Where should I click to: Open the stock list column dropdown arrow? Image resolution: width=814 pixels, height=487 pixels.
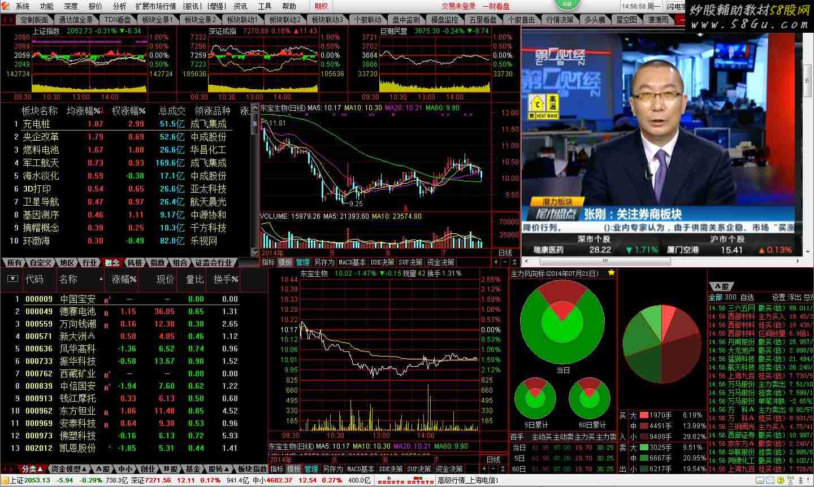[x=12, y=279]
